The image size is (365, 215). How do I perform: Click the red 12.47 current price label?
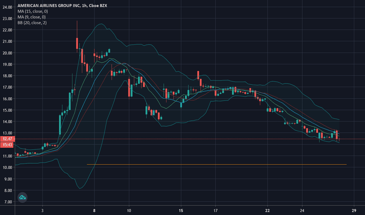(7, 139)
